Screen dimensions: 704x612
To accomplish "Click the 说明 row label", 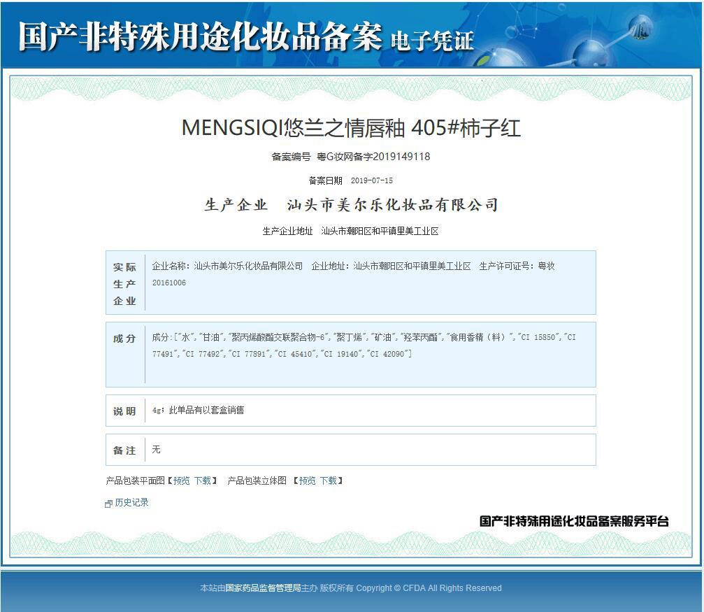I will pos(124,411).
